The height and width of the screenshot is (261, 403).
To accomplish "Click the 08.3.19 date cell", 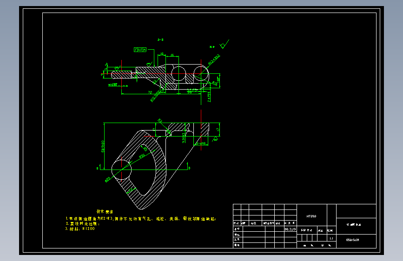I will click(290, 229).
